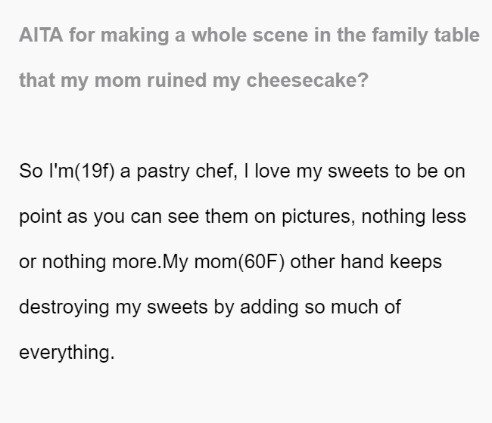Click "cheesecake?" in the post title
Viewport: 492px width, 423px height.
307,80
